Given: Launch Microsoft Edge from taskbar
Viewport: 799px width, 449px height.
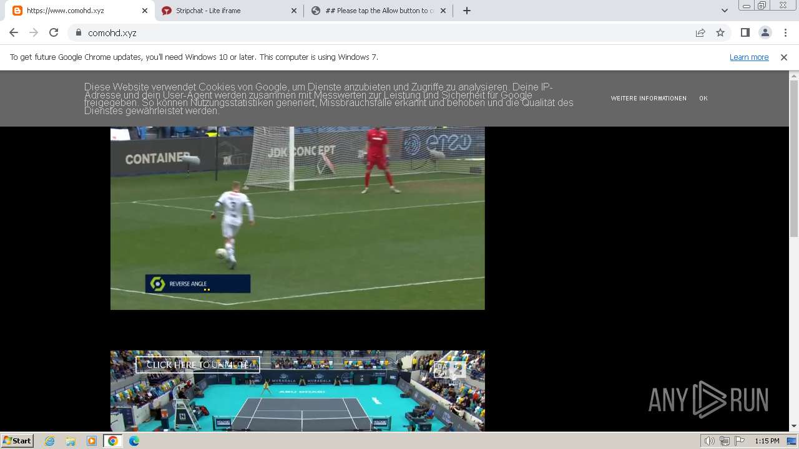Looking at the screenshot, I should 134,441.
